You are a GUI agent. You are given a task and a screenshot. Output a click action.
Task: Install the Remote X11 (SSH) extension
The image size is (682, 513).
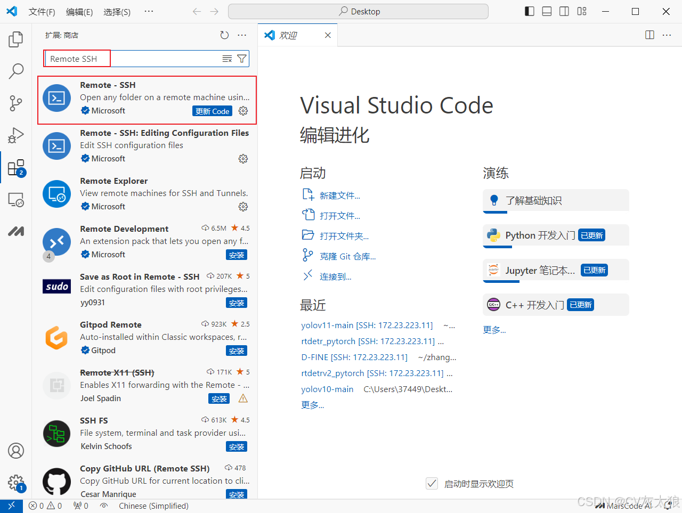click(219, 399)
